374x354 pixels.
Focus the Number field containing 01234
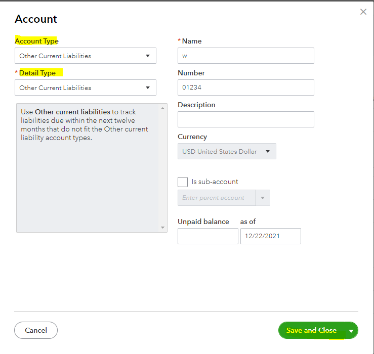point(246,87)
